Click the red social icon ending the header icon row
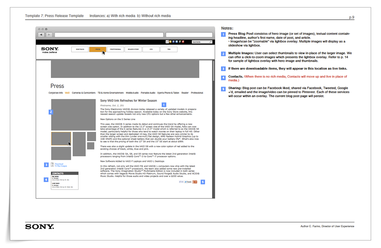The image size is (381, 248). 183,42
